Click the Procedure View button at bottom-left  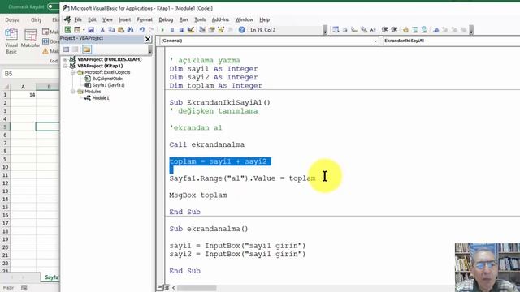click(x=160, y=287)
